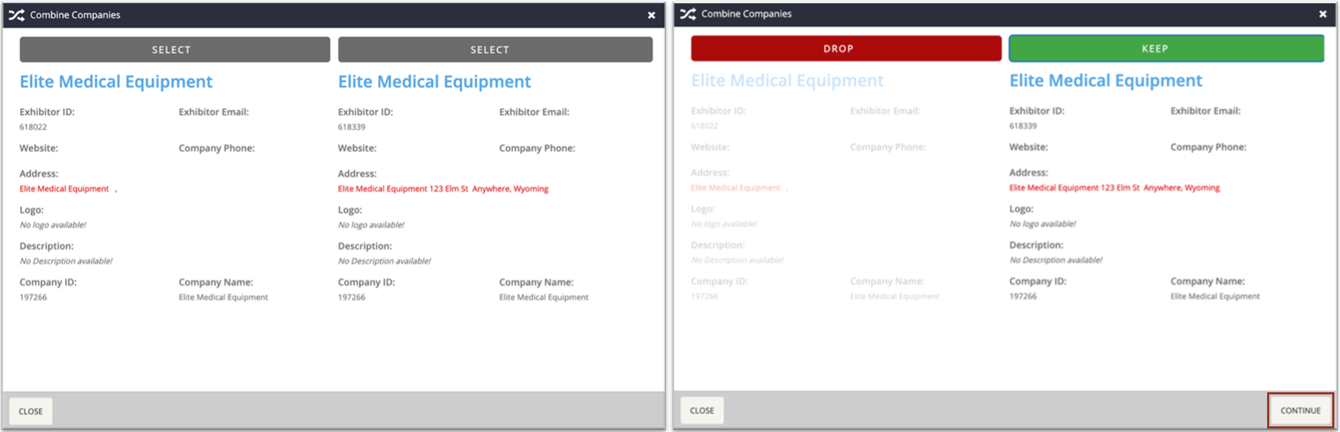Click 'No logo available!' under KEEP
This screenshot has height=432, width=1340.
click(1042, 223)
